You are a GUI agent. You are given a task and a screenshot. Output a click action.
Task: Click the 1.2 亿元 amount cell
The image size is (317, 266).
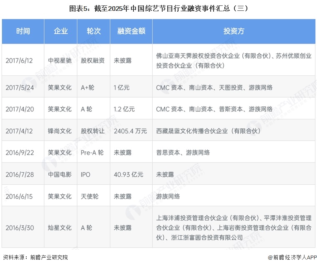[x=124, y=109]
